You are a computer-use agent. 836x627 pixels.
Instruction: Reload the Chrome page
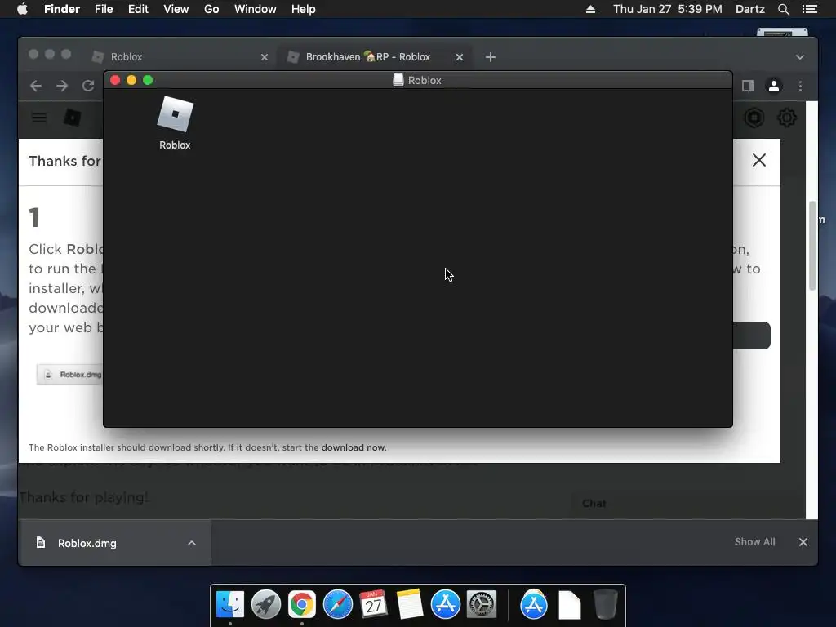(88, 86)
